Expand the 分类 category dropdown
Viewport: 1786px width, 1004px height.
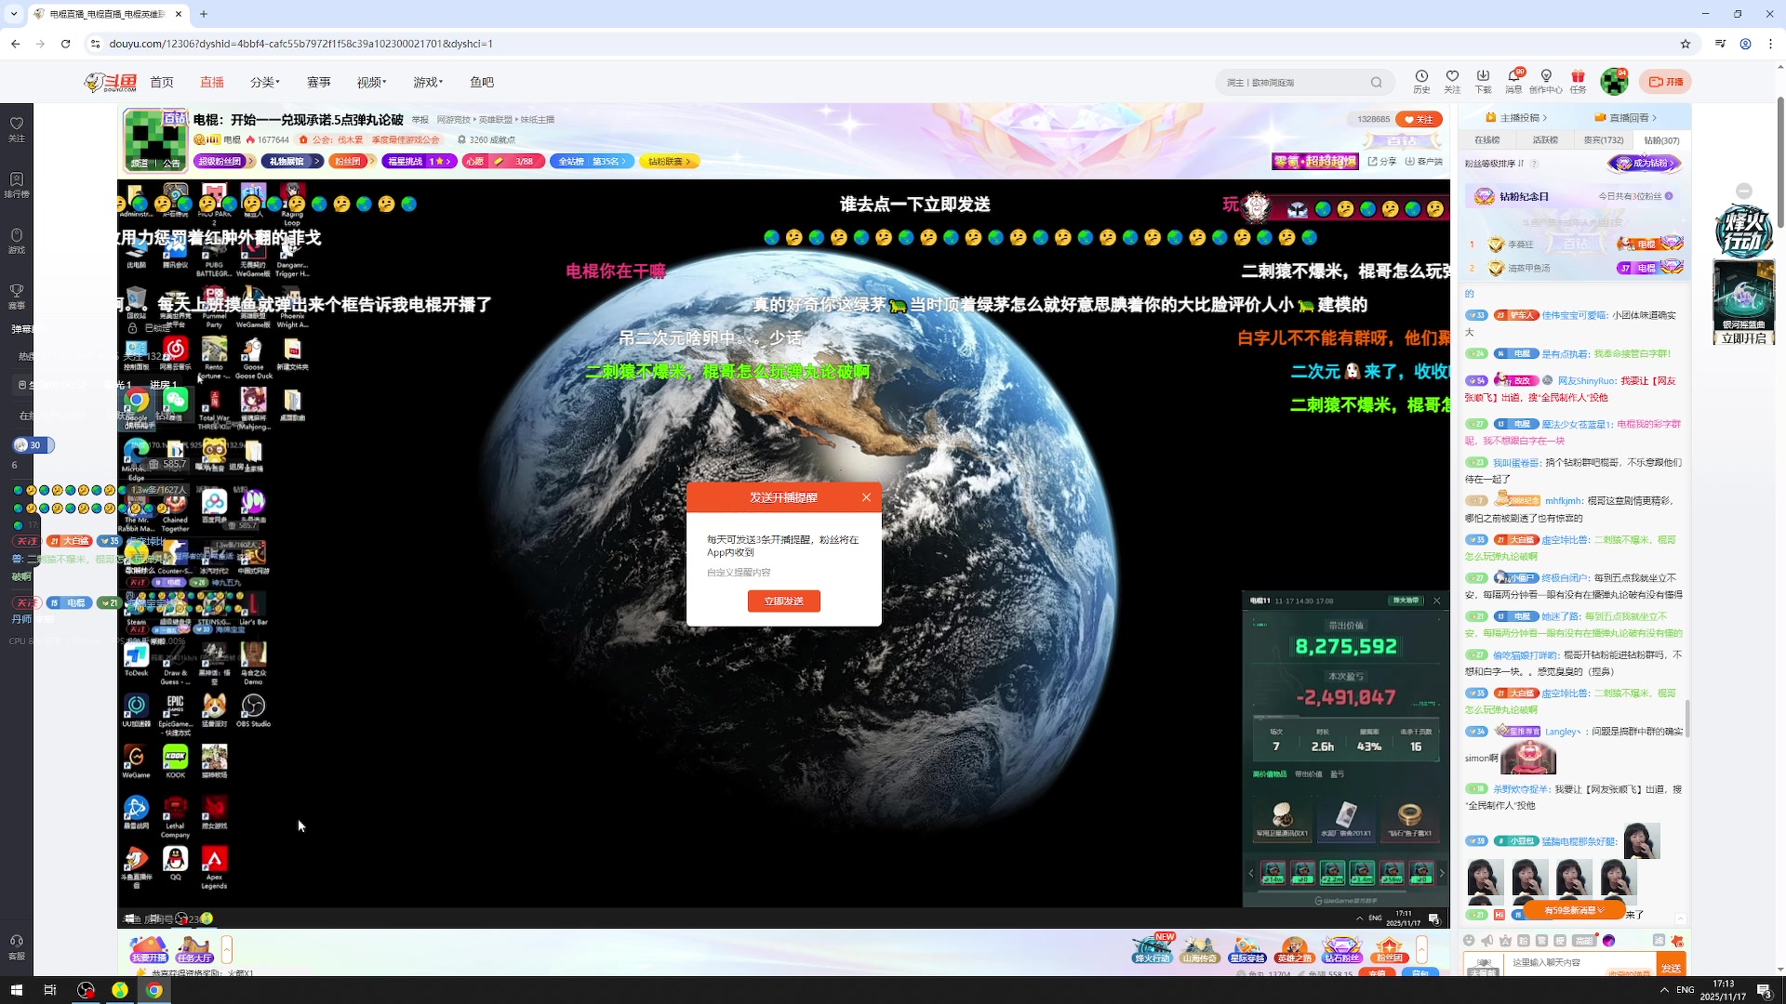click(264, 83)
